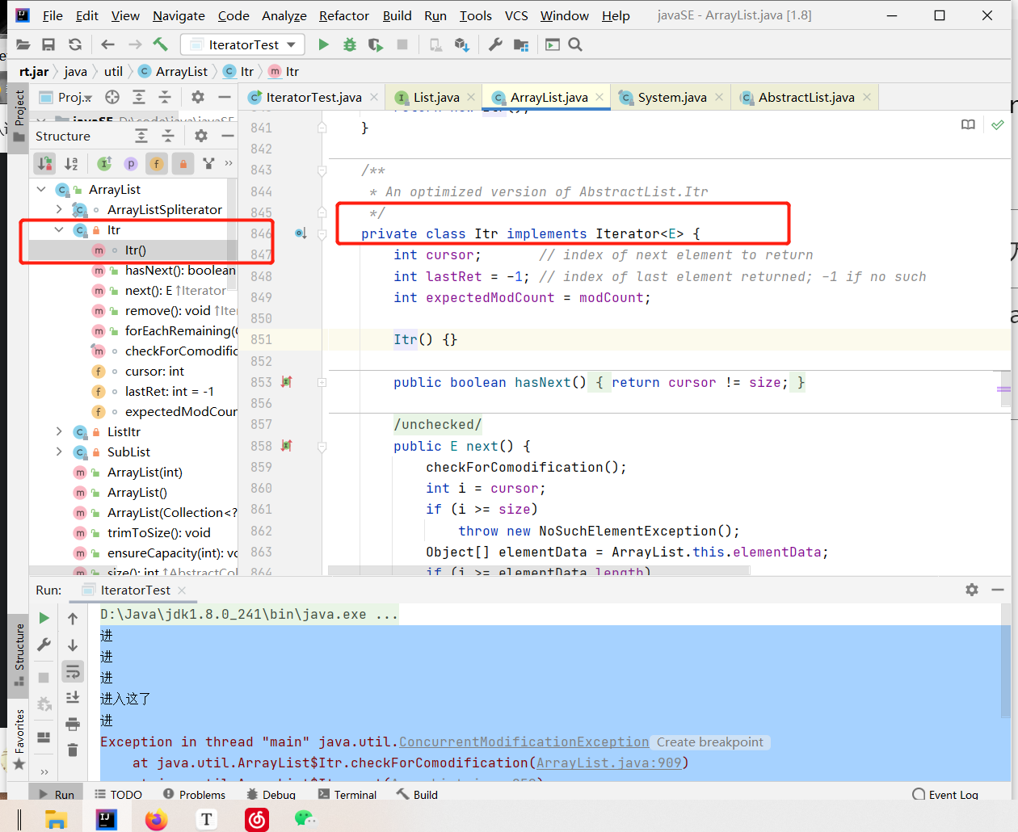The width and height of the screenshot is (1018, 832).
Task: Toggle the Show Anonymous Classes Structure filter
Action: coord(209,164)
